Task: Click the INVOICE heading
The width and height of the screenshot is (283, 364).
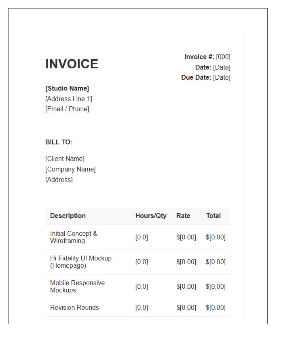Action: pos(72,64)
